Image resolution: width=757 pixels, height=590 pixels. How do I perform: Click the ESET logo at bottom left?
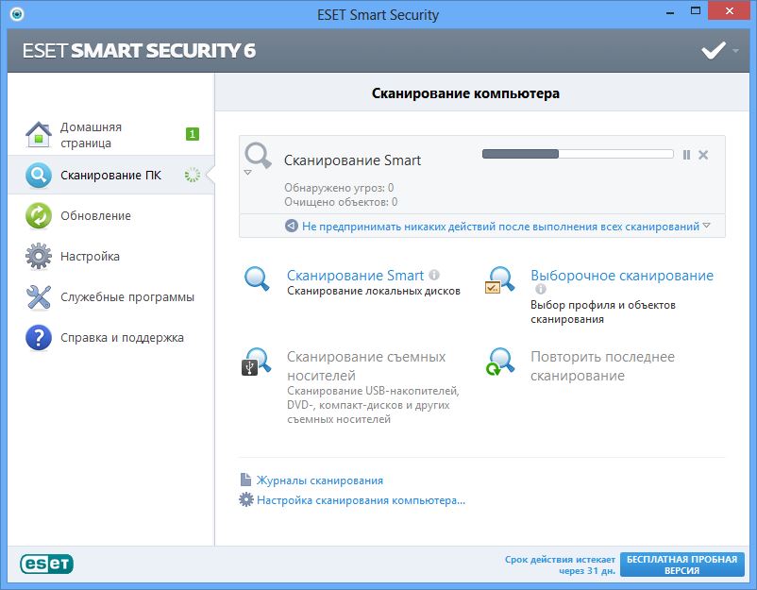pyautogui.click(x=46, y=564)
